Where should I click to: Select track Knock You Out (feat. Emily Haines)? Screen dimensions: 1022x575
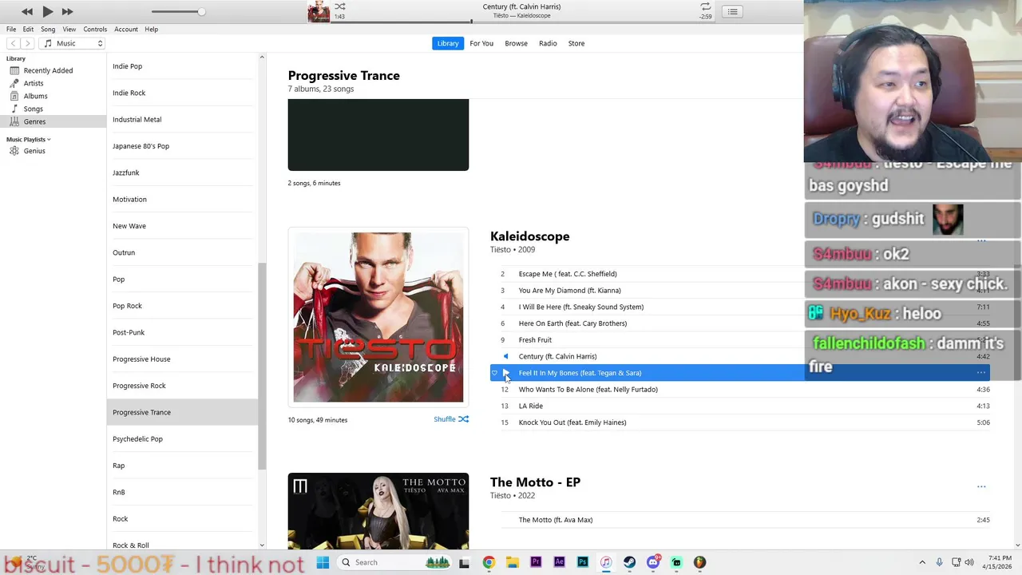pos(739,422)
